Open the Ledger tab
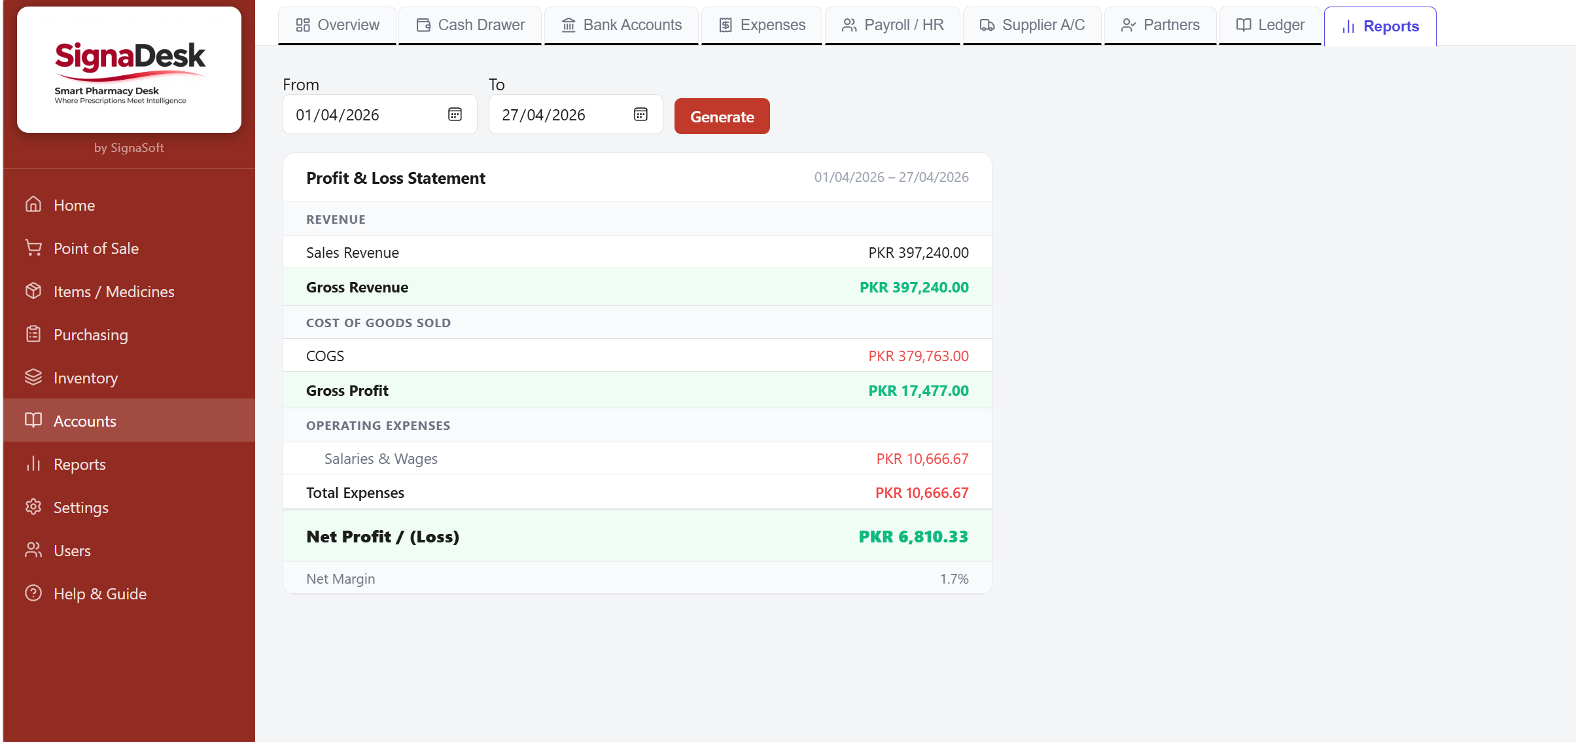 point(1270,25)
